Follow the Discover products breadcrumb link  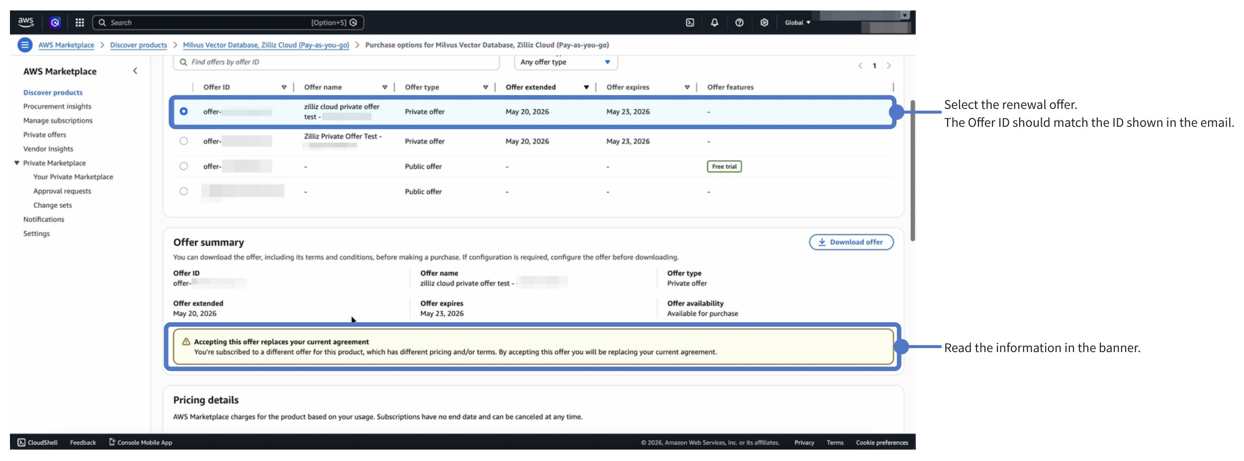pyautogui.click(x=139, y=45)
